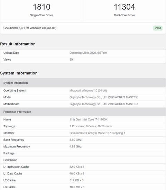Click the Topology label
166x190 pixels.
click(x=9, y=126)
